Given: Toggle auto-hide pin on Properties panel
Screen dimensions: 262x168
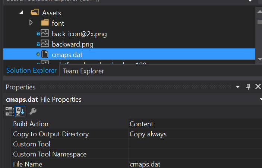Looking at the screenshot, I should 248,87.
